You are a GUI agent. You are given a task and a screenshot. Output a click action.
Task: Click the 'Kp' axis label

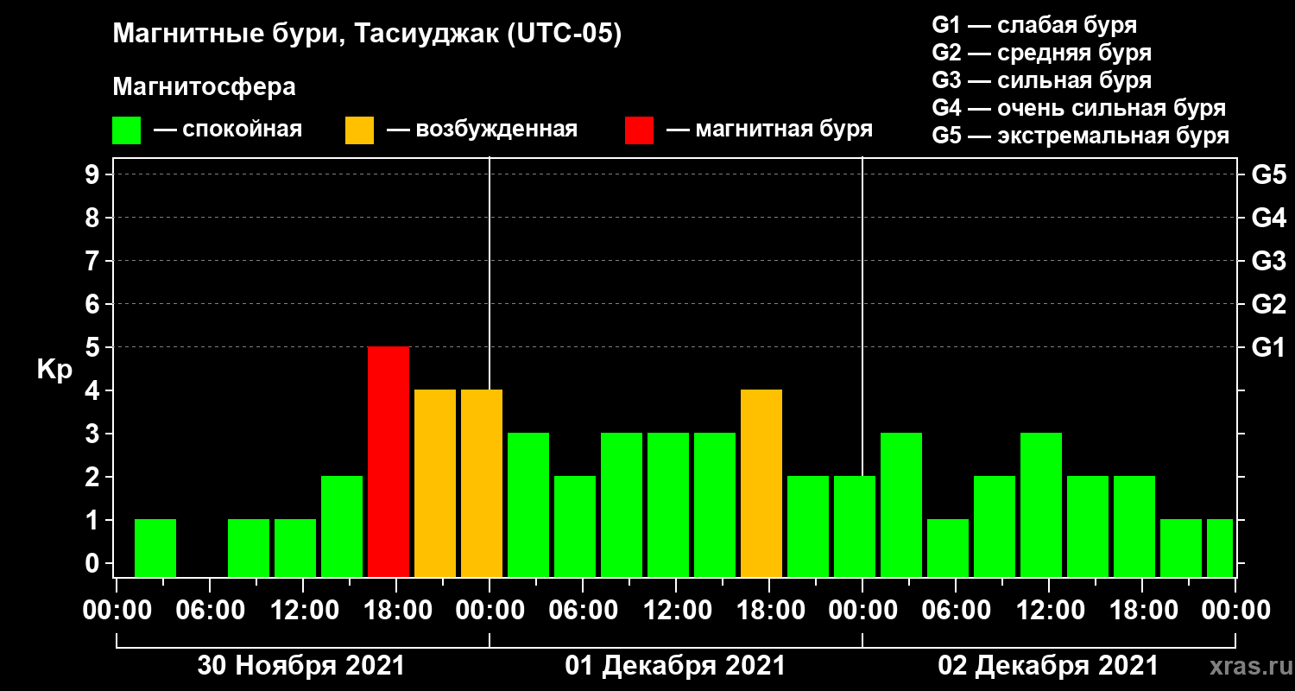coord(54,369)
